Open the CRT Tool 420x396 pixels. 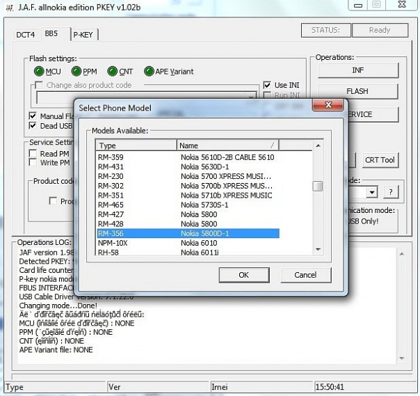(x=380, y=160)
